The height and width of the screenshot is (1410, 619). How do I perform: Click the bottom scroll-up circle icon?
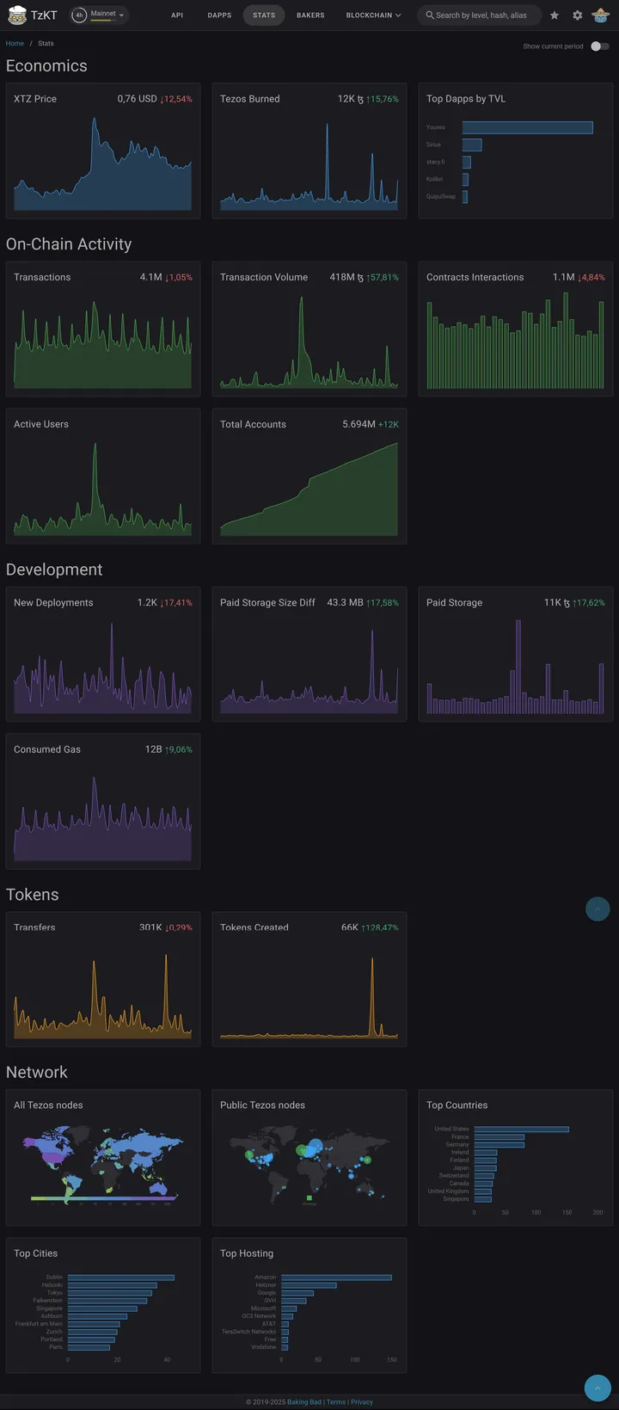598,1388
